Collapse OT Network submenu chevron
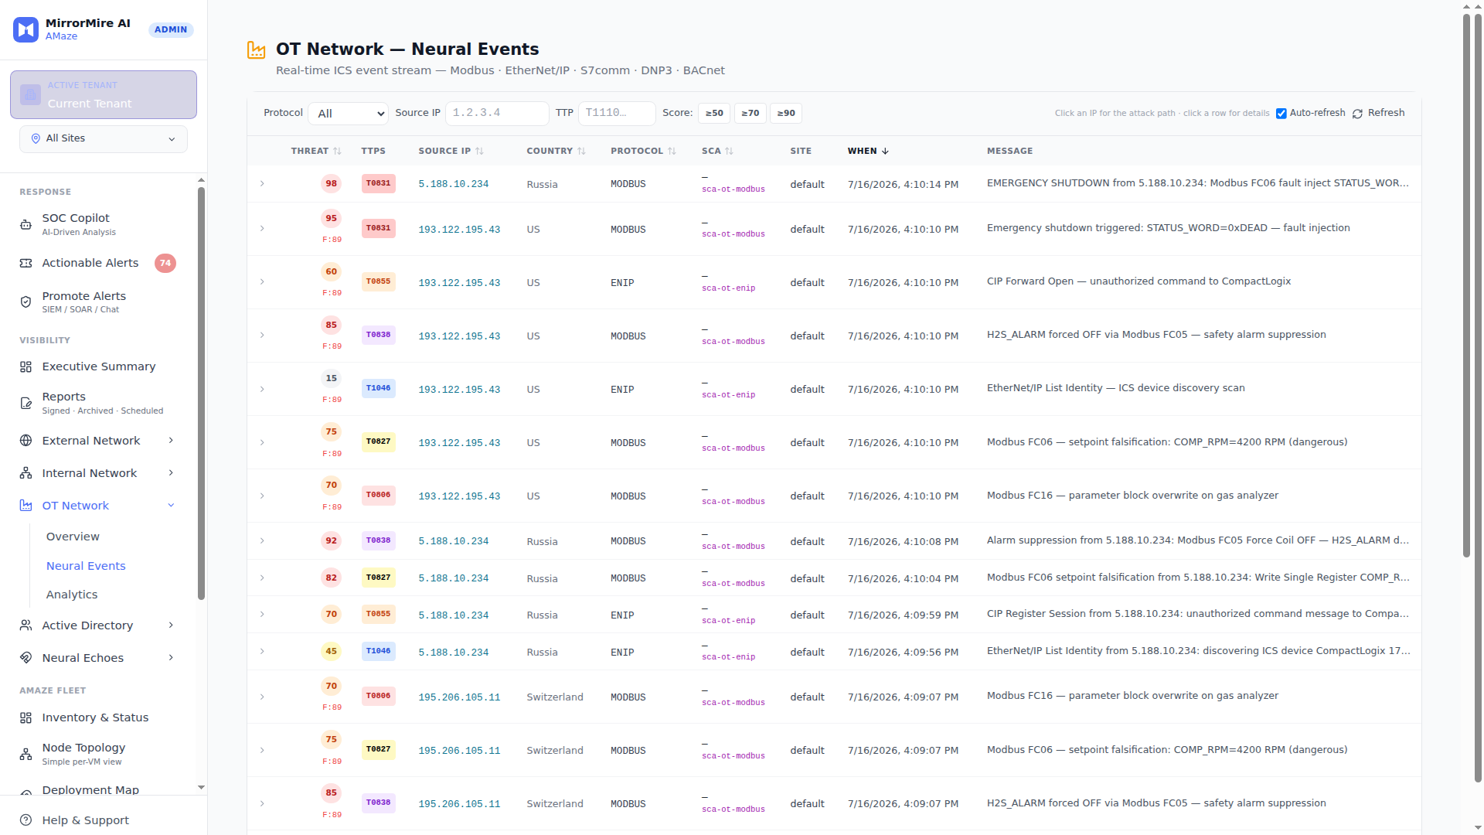Screen dimensions: 1484x835 [x=171, y=506]
